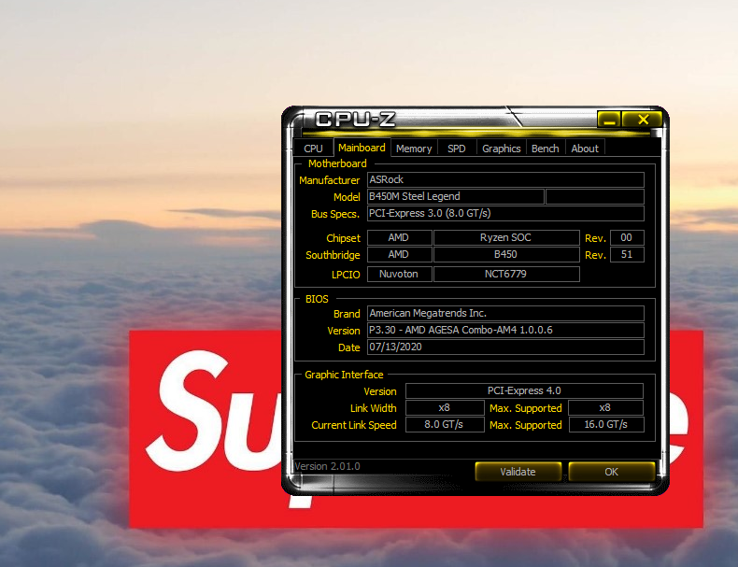Click the Southbridge label
This screenshot has width=738, height=567.
tap(333, 255)
